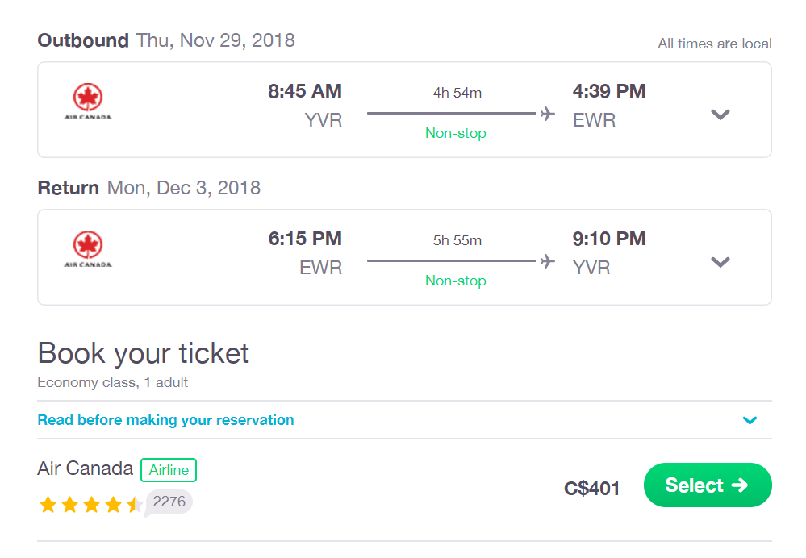
Task: Click the 8:45 AM departure time
Action: tap(305, 91)
